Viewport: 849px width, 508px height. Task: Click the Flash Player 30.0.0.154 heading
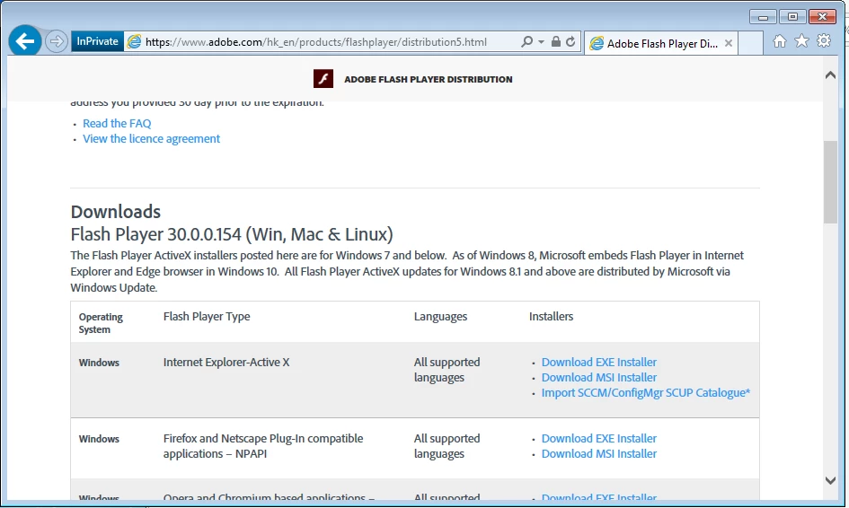pos(232,234)
